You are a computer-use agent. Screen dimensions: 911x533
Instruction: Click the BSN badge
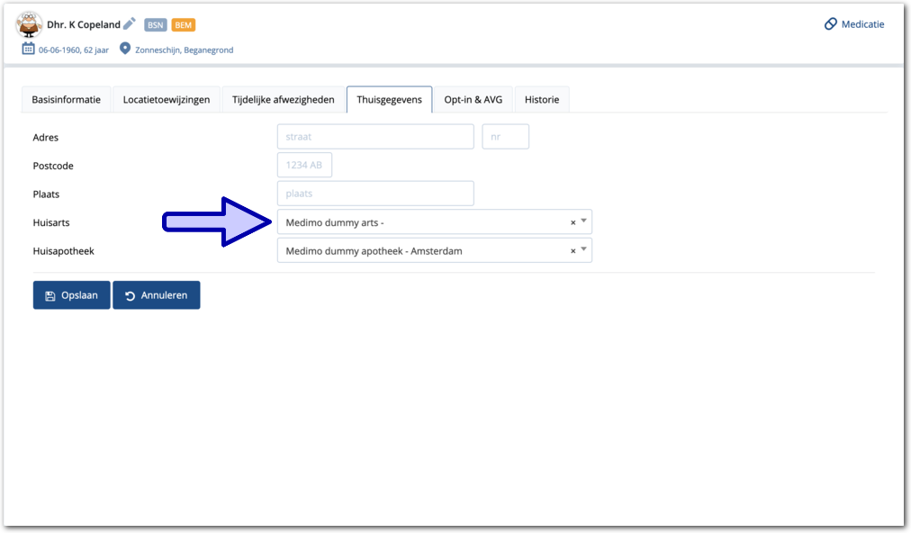tap(156, 25)
